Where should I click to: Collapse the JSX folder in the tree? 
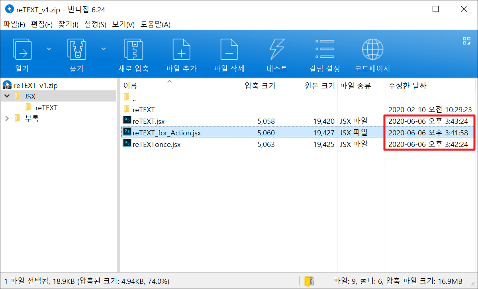[7, 96]
